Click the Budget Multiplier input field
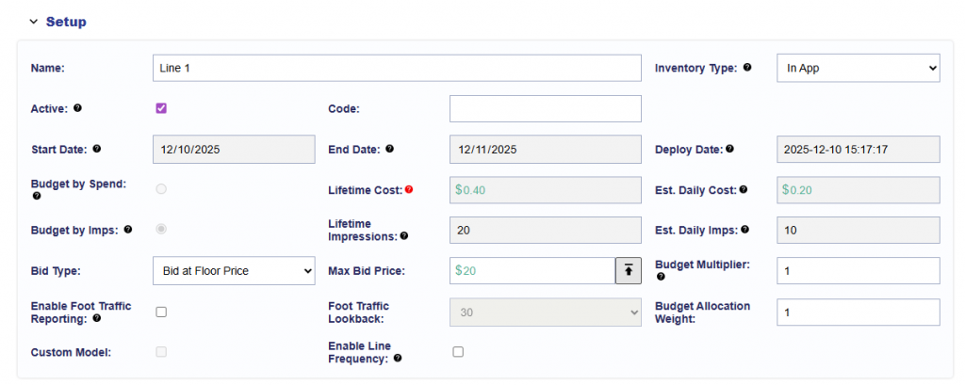The image size is (965, 385). click(x=858, y=270)
